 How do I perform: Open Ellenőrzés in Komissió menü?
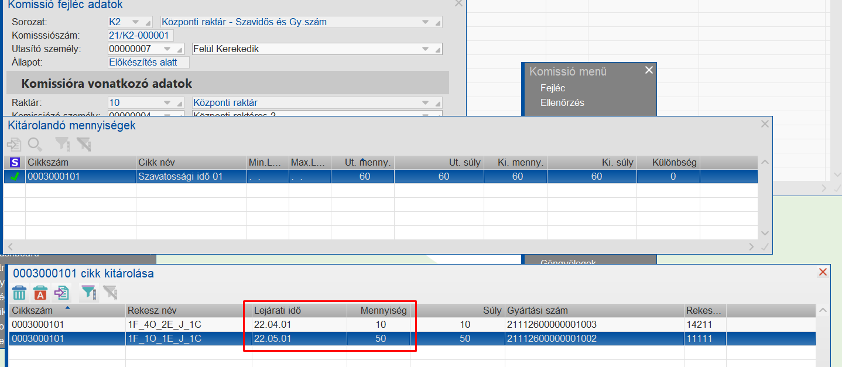pyautogui.click(x=562, y=102)
